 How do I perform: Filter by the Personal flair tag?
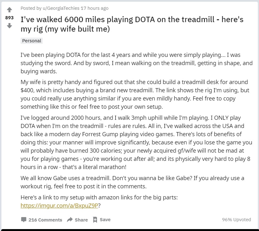click(32, 41)
